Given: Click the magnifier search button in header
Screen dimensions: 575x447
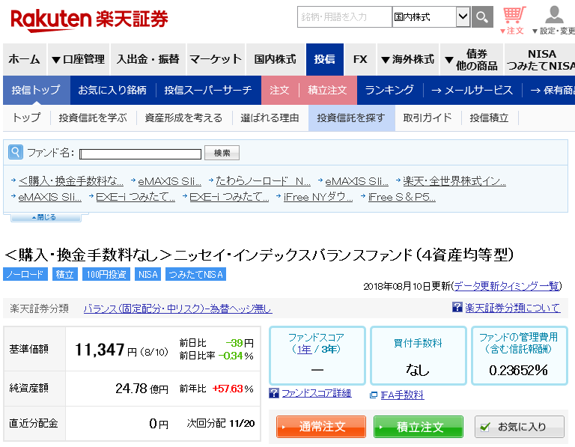Looking at the screenshot, I should pyautogui.click(x=482, y=17).
